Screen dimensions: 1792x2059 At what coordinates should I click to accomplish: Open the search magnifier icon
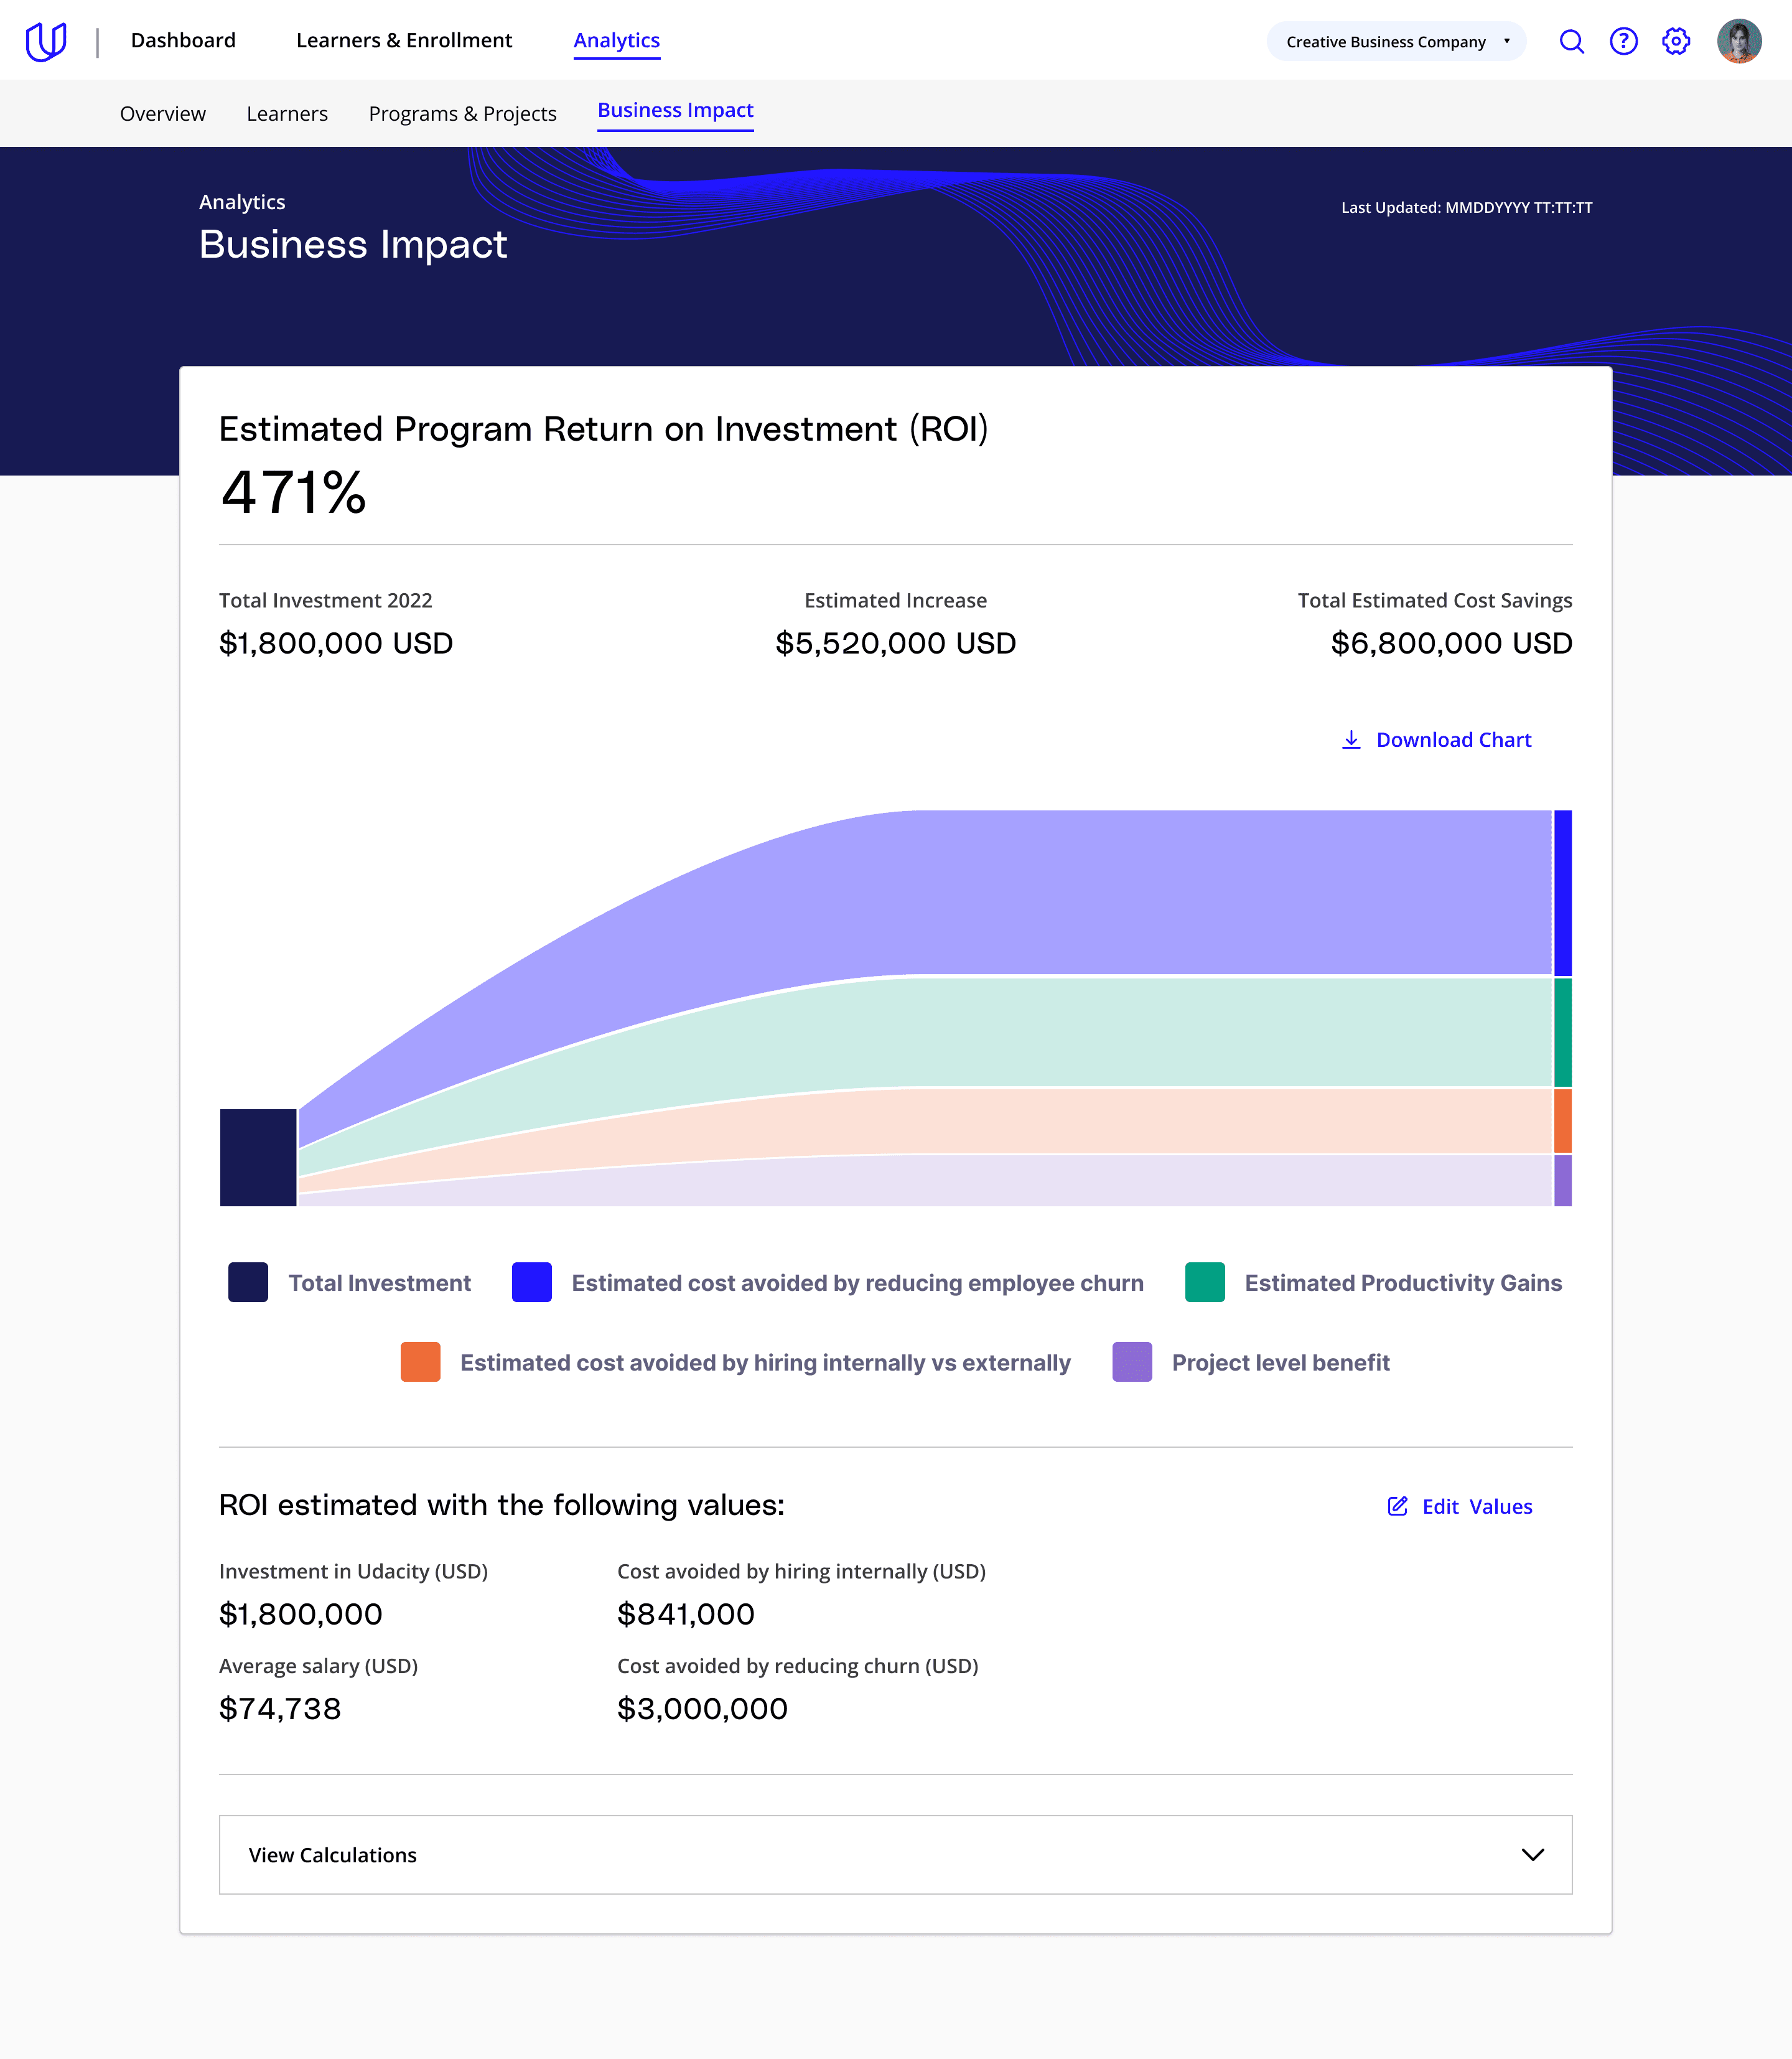[1571, 41]
